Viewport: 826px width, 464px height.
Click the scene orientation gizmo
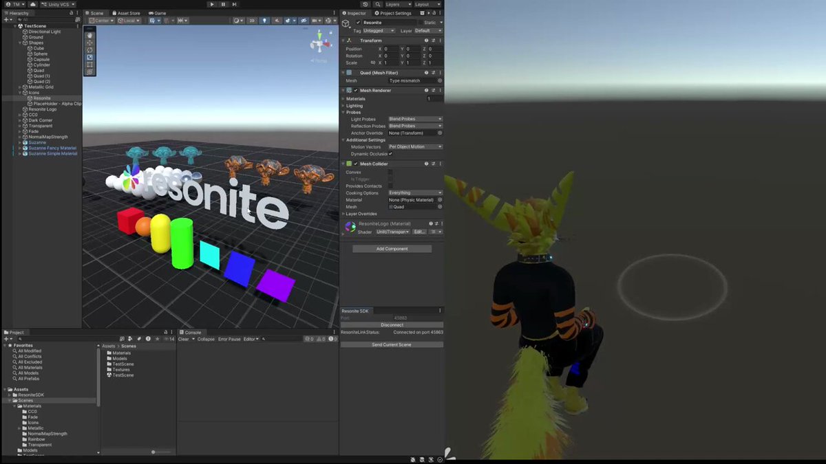pos(320,44)
